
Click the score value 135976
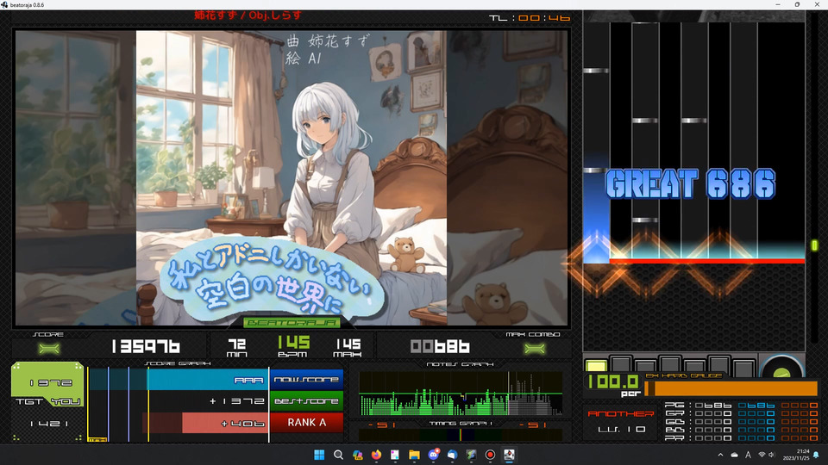click(146, 347)
